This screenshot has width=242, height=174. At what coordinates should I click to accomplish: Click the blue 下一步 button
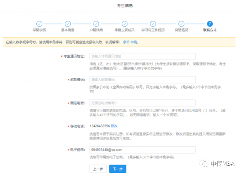click(x=118, y=169)
